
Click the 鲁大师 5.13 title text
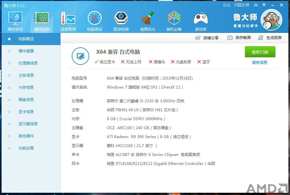pyautogui.click(x=14, y=5)
